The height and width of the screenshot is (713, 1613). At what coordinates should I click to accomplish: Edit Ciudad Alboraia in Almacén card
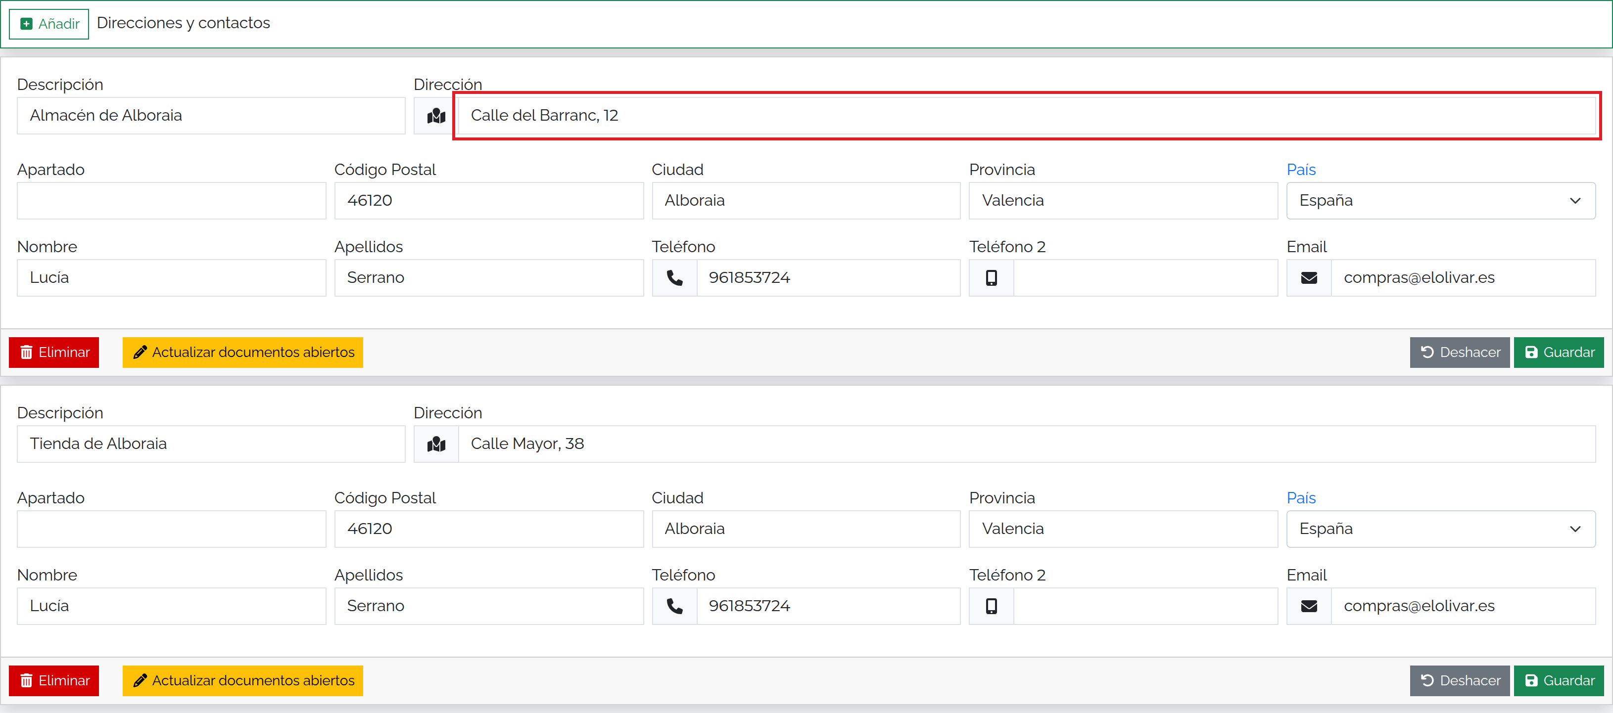coord(806,201)
